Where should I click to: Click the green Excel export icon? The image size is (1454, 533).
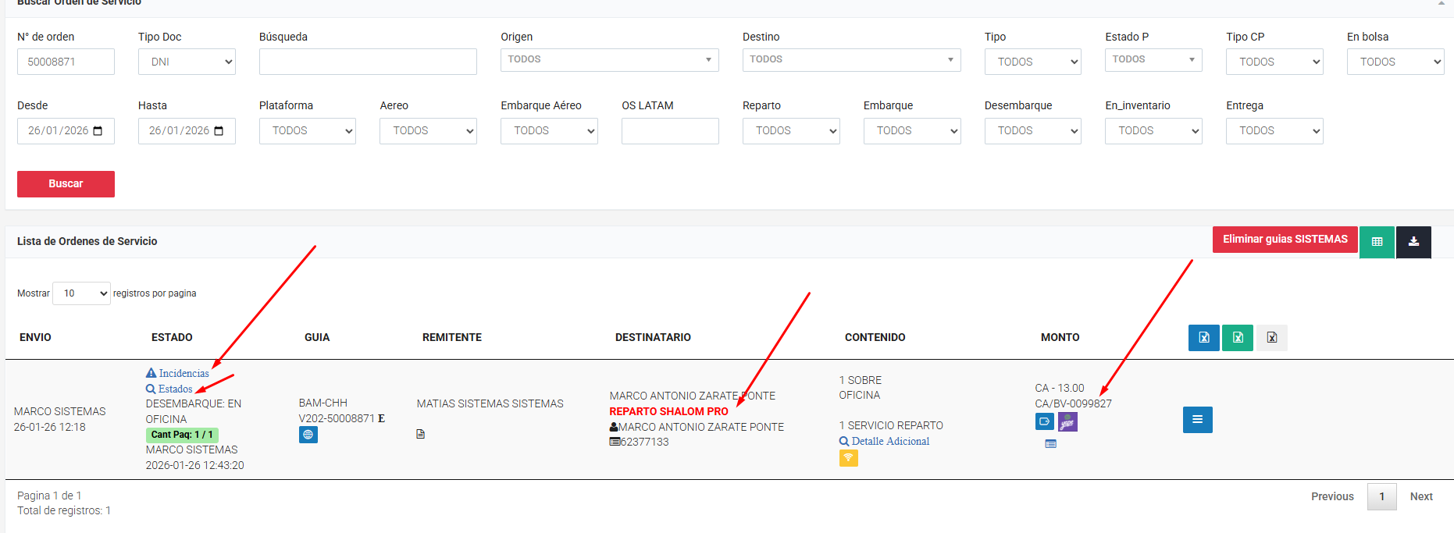tap(1237, 338)
